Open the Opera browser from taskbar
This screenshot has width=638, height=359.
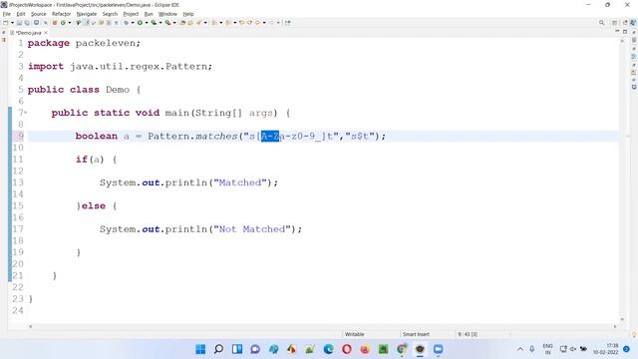click(347, 349)
